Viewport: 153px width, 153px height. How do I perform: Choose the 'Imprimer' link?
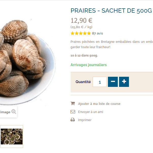click(x=85, y=120)
